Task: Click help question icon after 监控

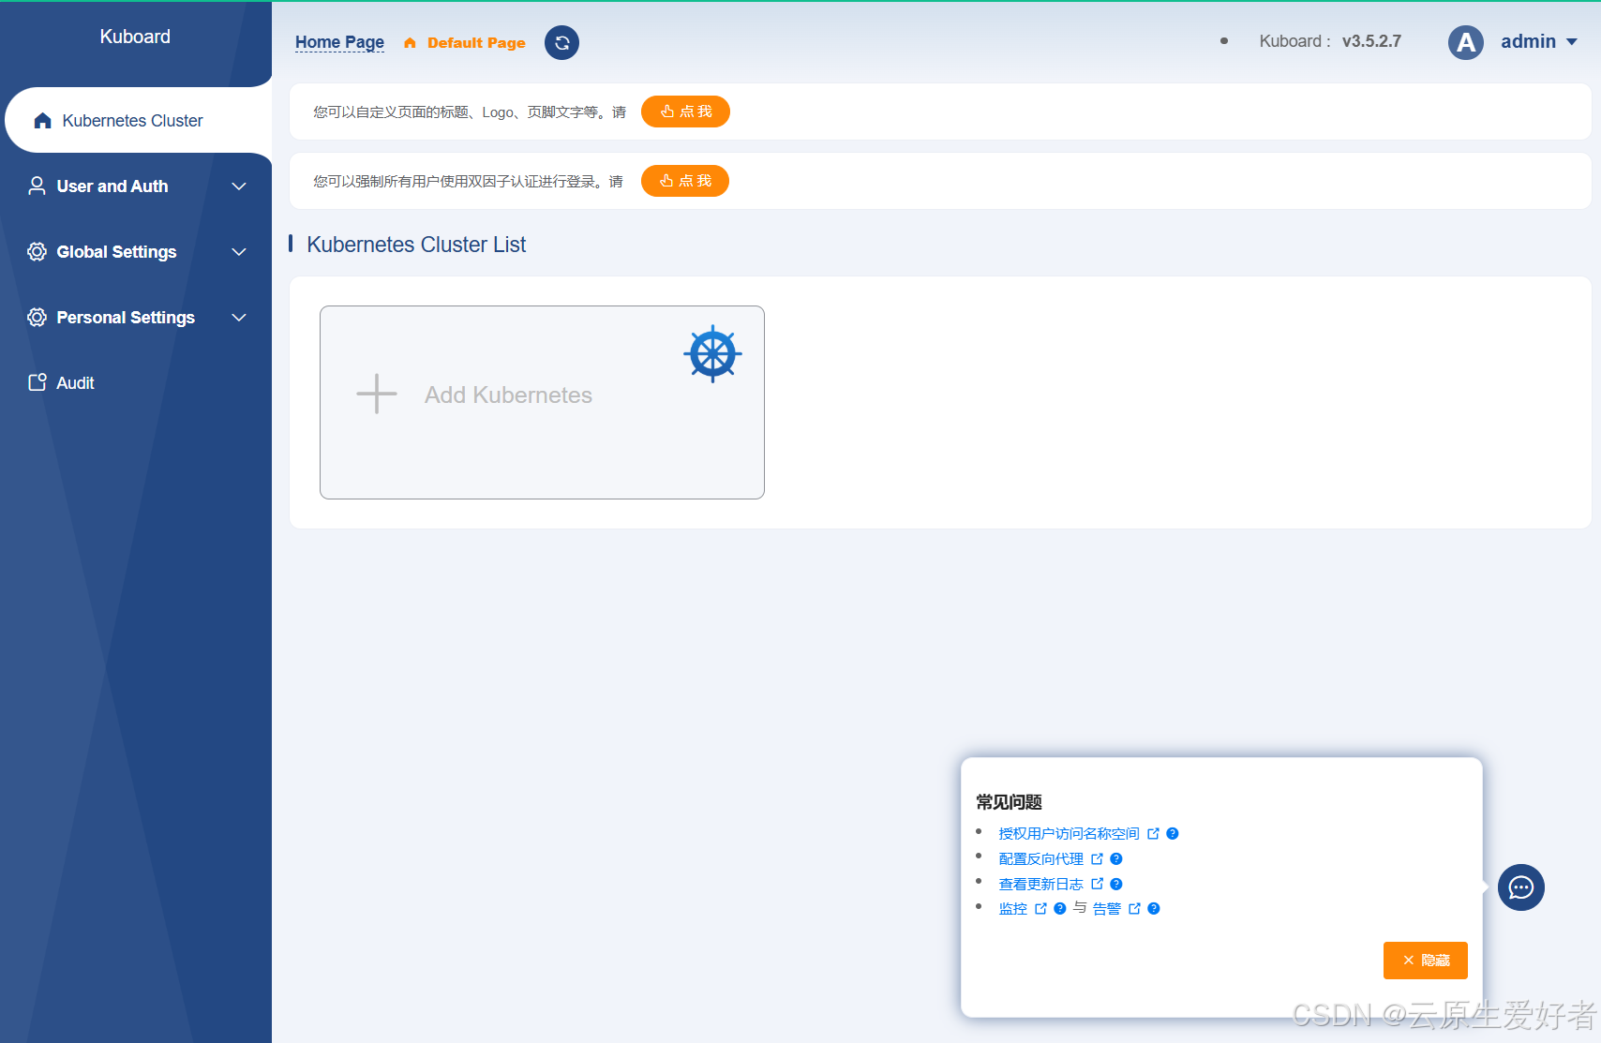Action: (x=1059, y=908)
